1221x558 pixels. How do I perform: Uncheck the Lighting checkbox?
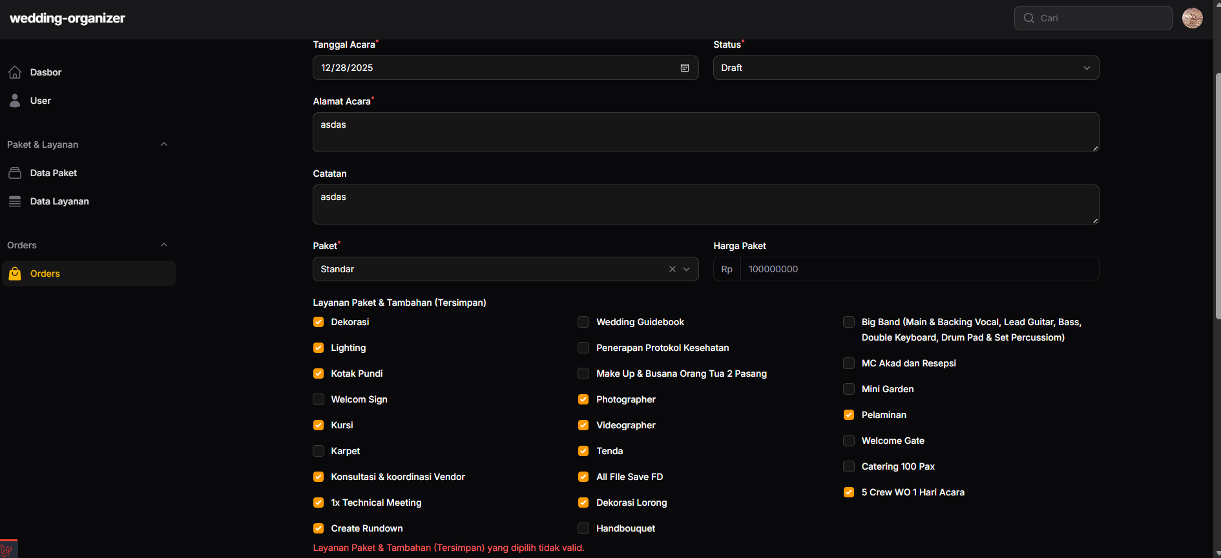pyautogui.click(x=318, y=348)
